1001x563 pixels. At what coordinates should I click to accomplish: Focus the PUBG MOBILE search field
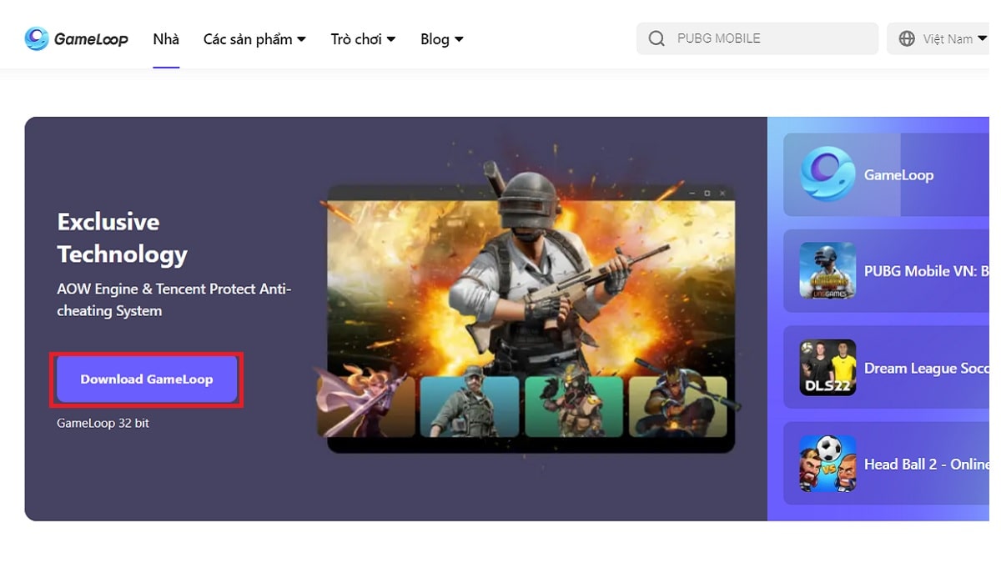coord(757,38)
